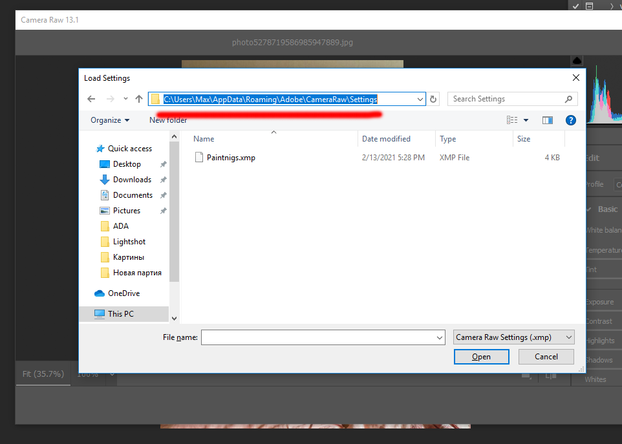Expand the File name dropdown arrow
The height and width of the screenshot is (444, 622).
pyautogui.click(x=440, y=337)
